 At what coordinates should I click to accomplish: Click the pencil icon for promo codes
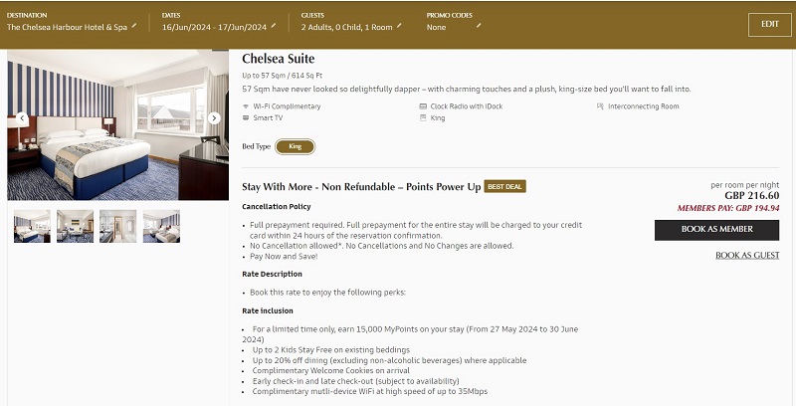(x=479, y=26)
